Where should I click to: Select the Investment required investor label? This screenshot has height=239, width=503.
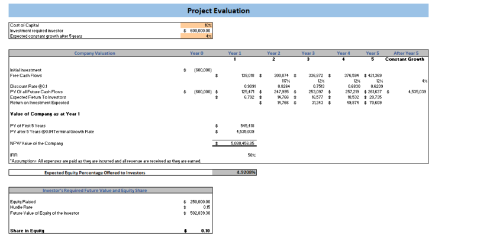click(37, 31)
